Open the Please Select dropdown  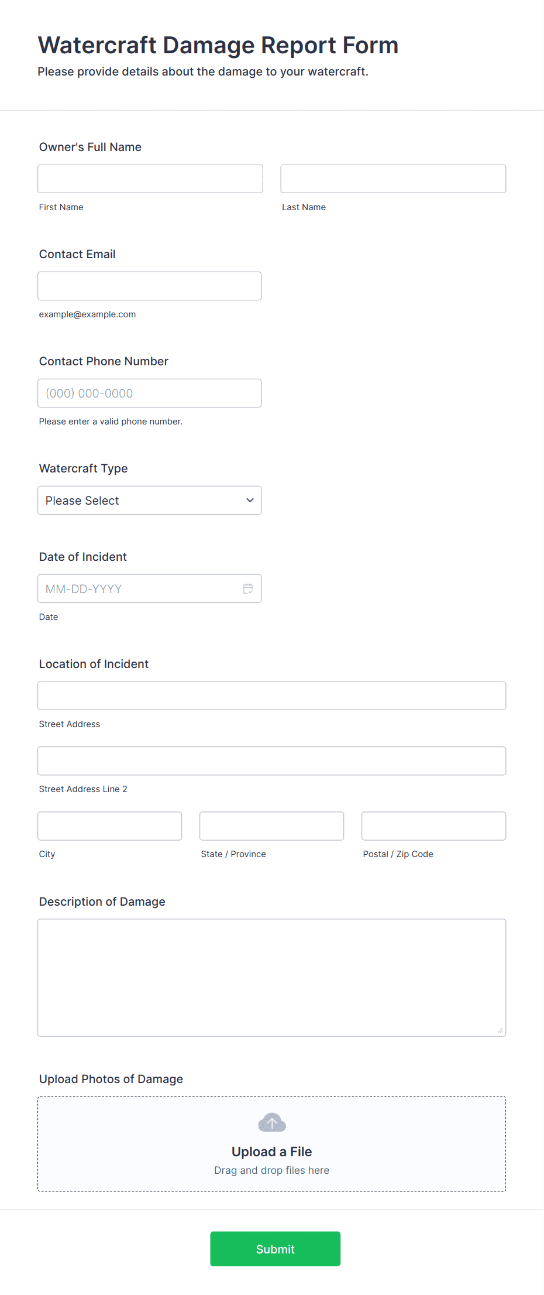(x=149, y=500)
